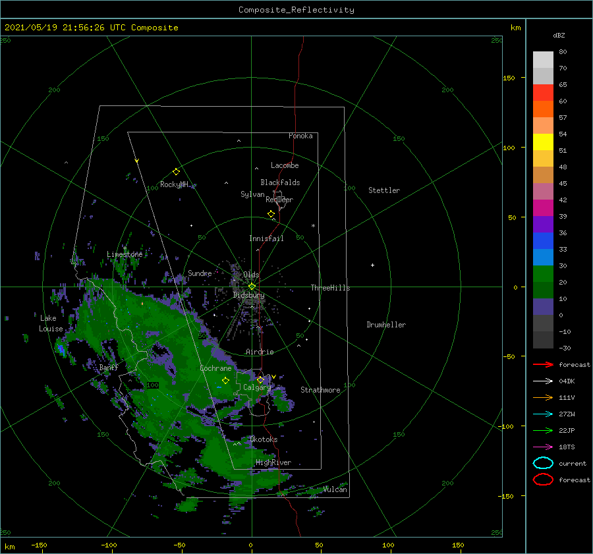Click the white asterisk marker southwest of Stettler

(313, 226)
